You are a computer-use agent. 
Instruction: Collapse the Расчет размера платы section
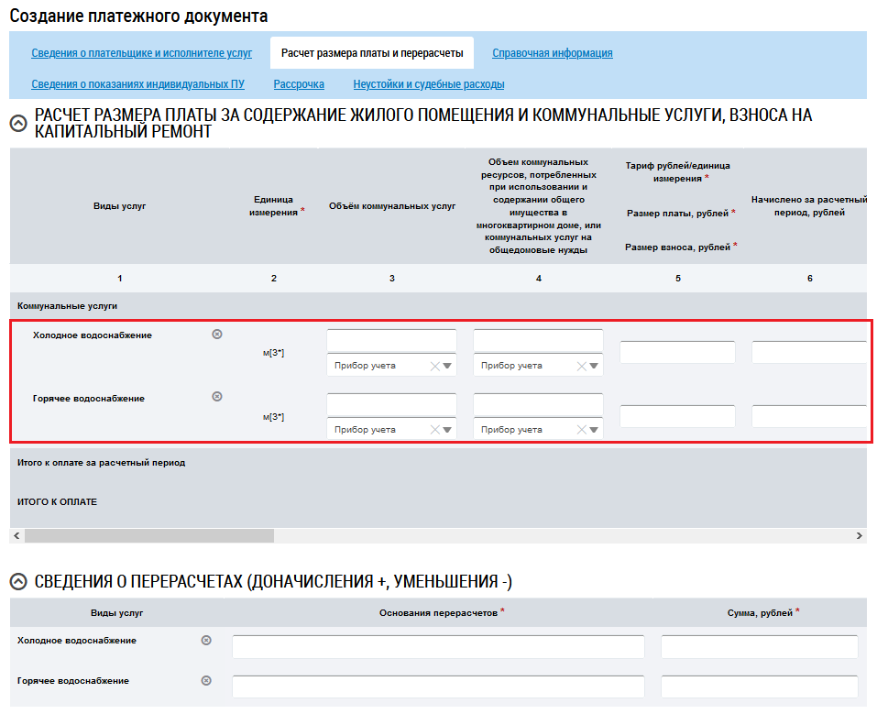pos(17,124)
